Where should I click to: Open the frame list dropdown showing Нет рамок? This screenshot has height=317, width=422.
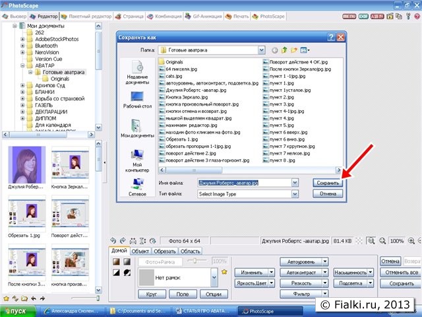tap(214, 277)
